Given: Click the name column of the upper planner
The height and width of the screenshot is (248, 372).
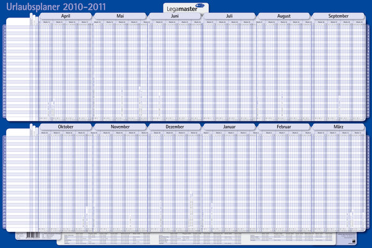Looking at the screenshot, I should click(x=19, y=68).
